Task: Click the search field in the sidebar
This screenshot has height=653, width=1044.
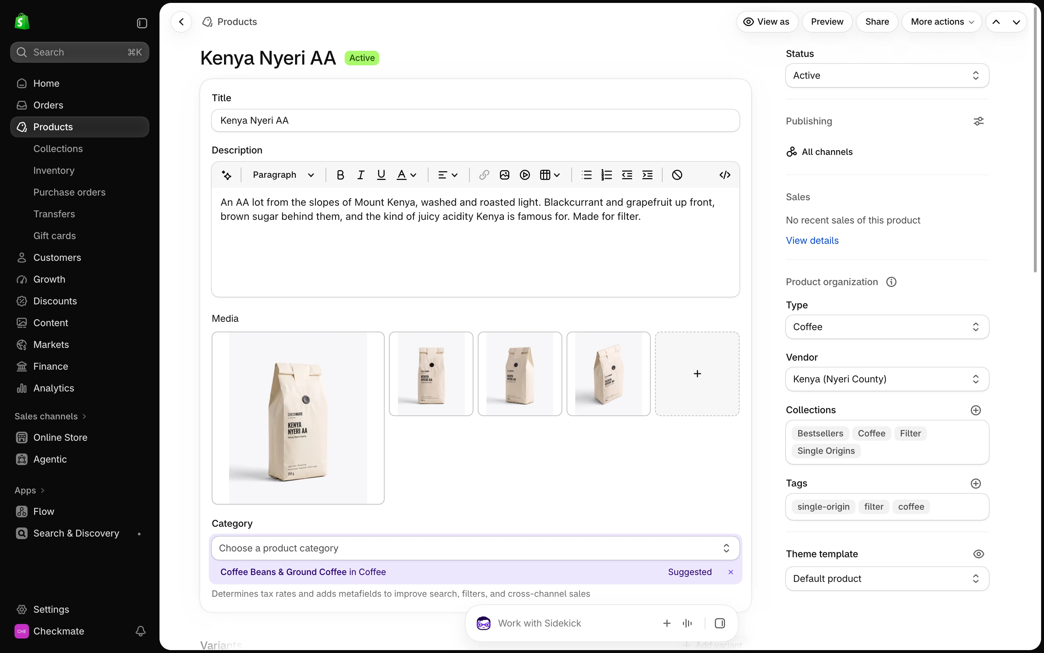Action: pyautogui.click(x=80, y=52)
